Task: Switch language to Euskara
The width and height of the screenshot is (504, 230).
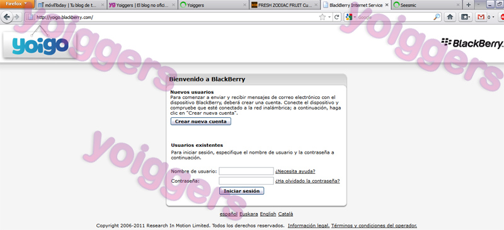Action: pyautogui.click(x=248, y=214)
